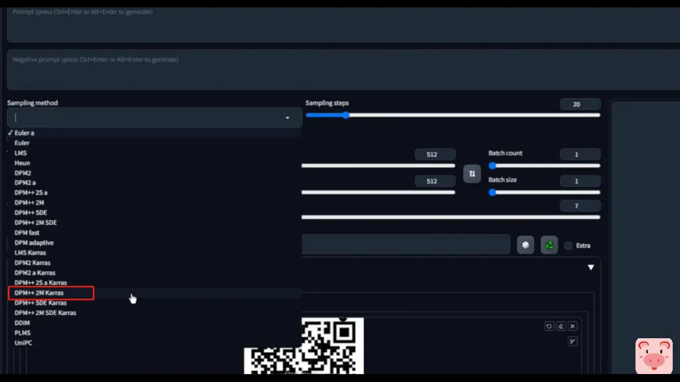The width and height of the screenshot is (680, 382).
Task: Select DPM++ 2S a Karras option
Action: click(x=154, y=283)
